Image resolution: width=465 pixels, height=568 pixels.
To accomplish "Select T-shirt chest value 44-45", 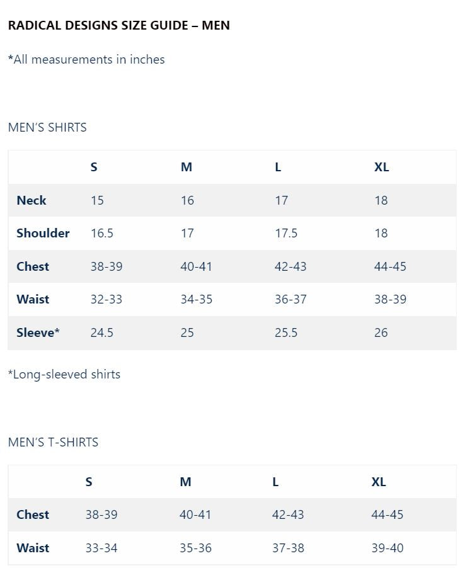I will pos(387,514).
